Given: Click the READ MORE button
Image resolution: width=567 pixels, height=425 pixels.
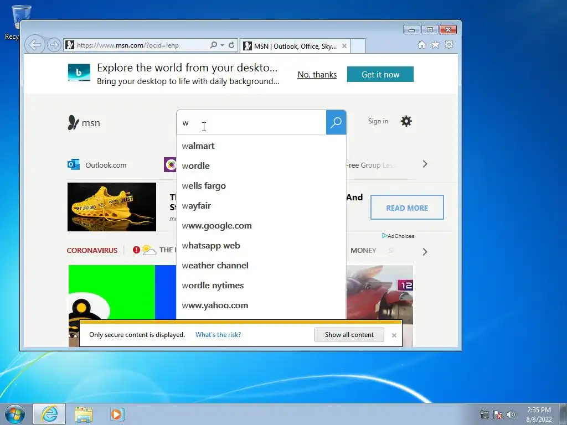Looking at the screenshot, I should 407,208.
